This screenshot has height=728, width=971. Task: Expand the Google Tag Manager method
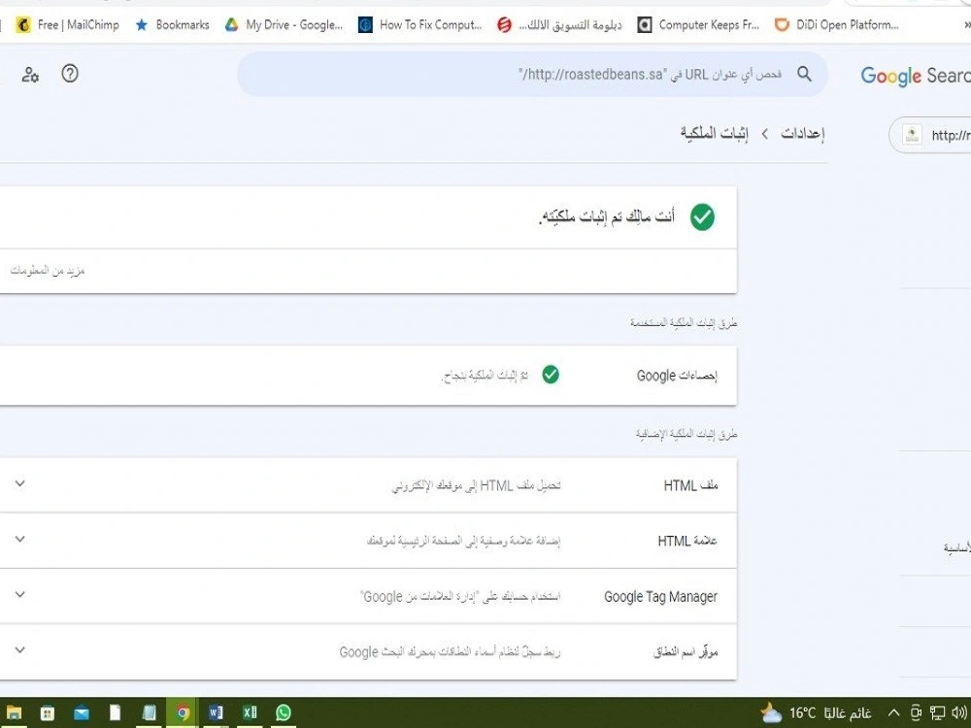coord(19,595)
